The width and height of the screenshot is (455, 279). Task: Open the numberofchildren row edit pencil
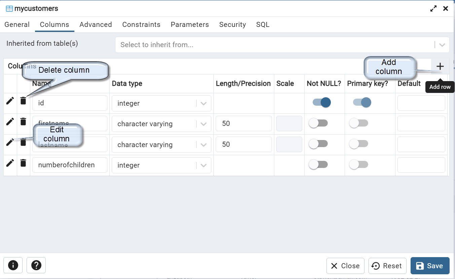pyautogui.click(x=10, y=163)
